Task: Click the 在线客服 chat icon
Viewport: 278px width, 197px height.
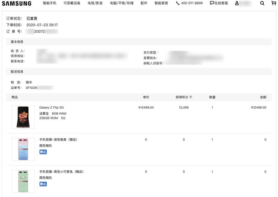Action: click(x=212, y=3)
